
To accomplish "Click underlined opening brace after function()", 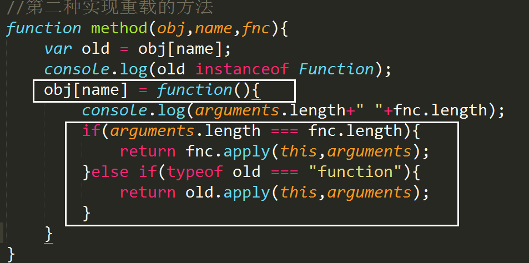I will click(256, 91).
